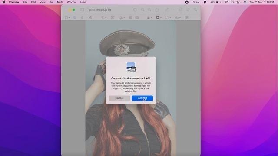The width and height of the screenshot is (278, 156).
Task: Toggle the Markup toolbar icon
Action: click(x=188, y=10)
